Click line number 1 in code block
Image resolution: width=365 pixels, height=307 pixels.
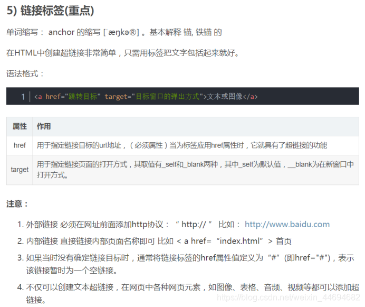pyautogui.click(x=23, y=97)
